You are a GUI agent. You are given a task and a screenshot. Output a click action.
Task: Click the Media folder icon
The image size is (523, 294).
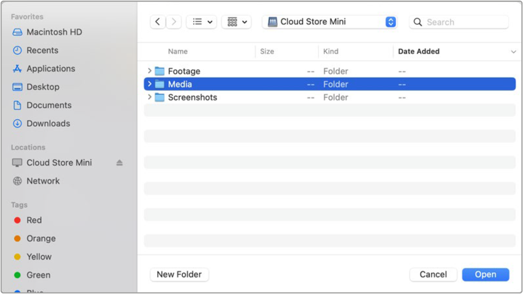click(x=160, y=84)
